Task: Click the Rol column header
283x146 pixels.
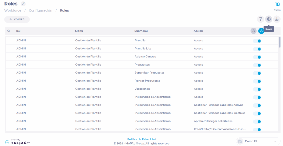Action: pos(18,31)
